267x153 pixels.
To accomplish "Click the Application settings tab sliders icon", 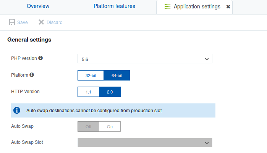I will pyautogui.click(x=167, y=7).
